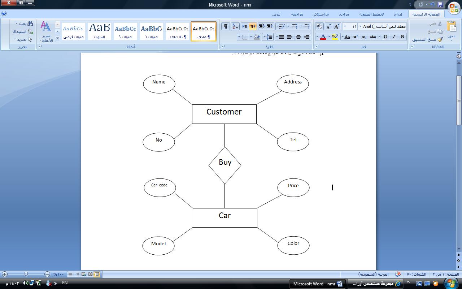Click the zoom slider in status bar
Viewport: 462px width, 289px height.
pyautogui.click(x=26, y=275)
